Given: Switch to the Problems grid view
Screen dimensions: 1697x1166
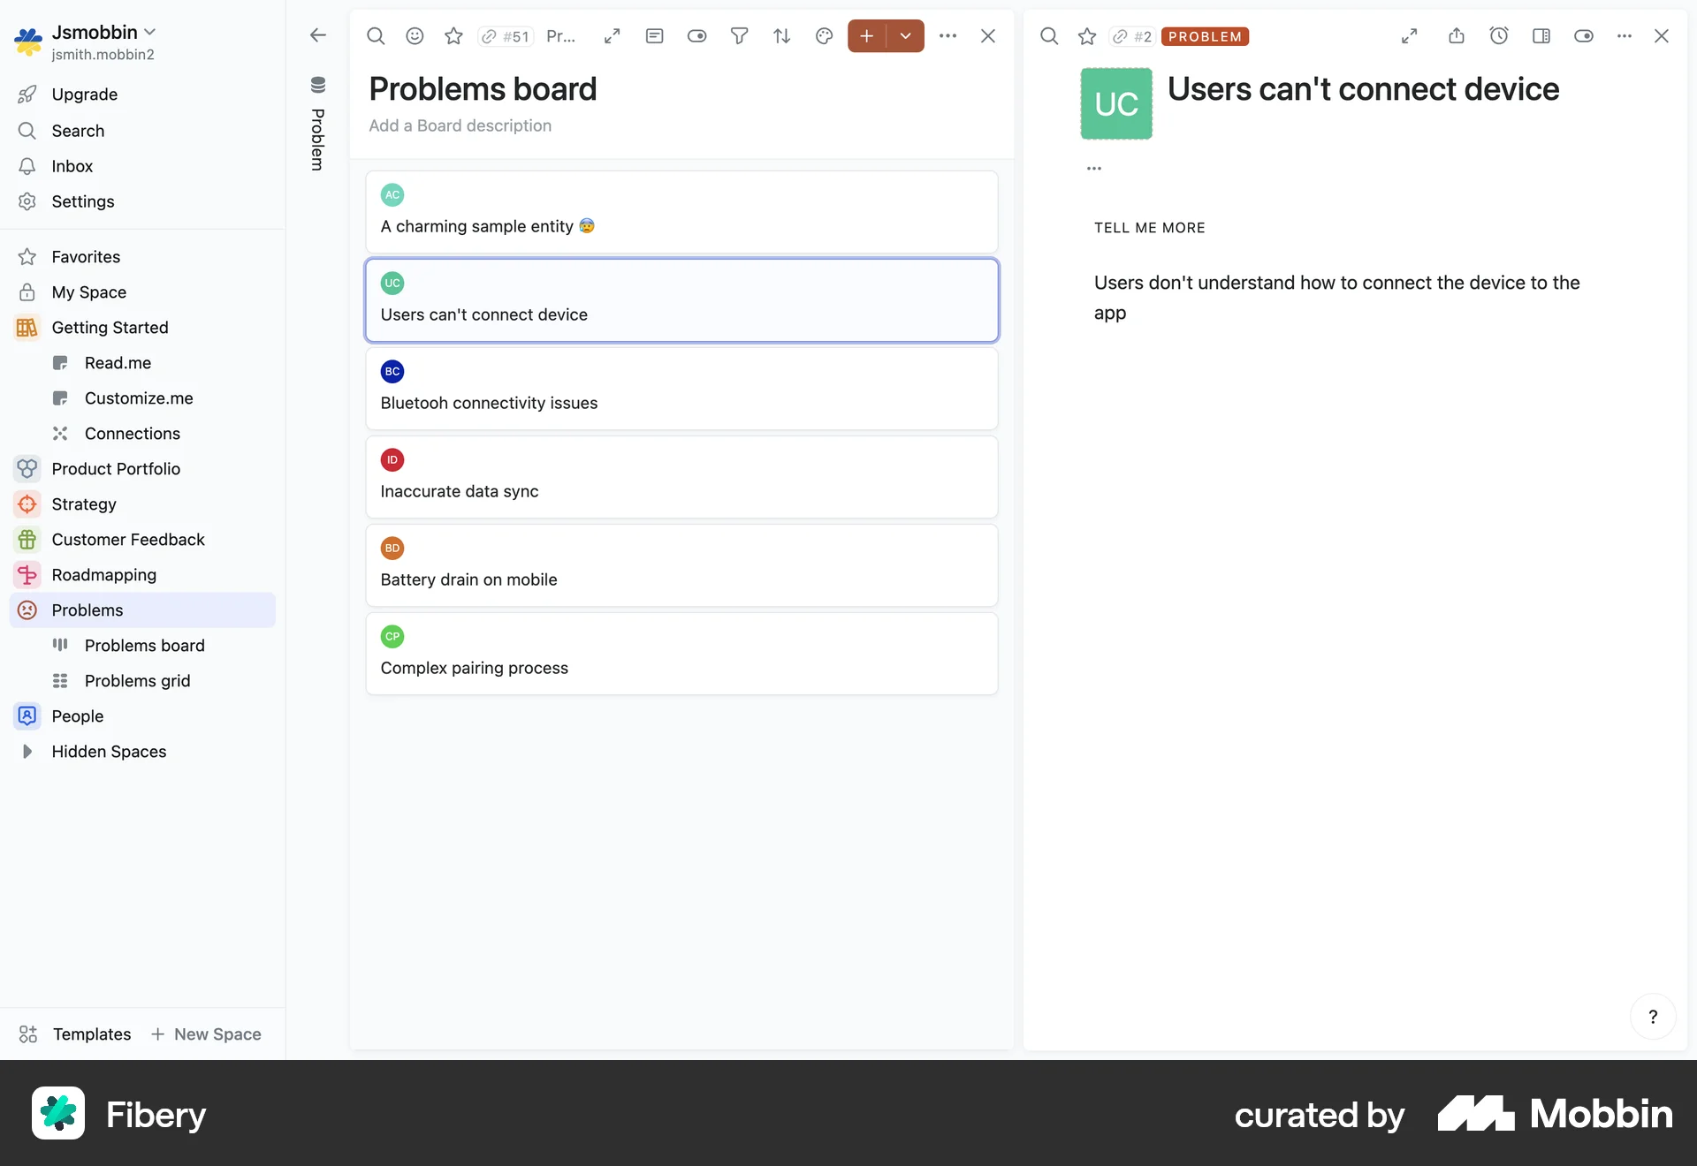Looking at the screenshot, I should coord(138,680).
